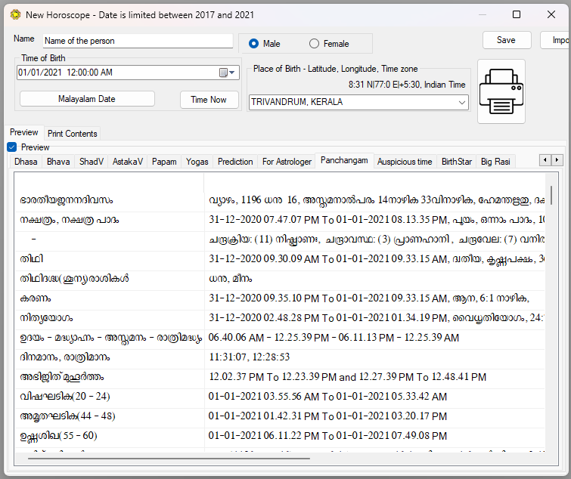The image size is (571, 479).
Task: Switch to the Print Contents tab
Action: point(72,134)
